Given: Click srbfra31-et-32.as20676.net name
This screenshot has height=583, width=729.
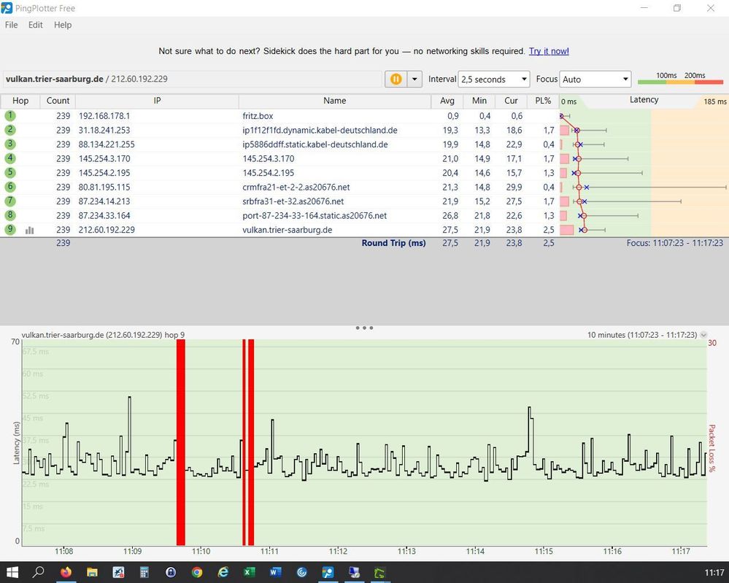Looking at the screenshot, I should (x=293, y=201).
